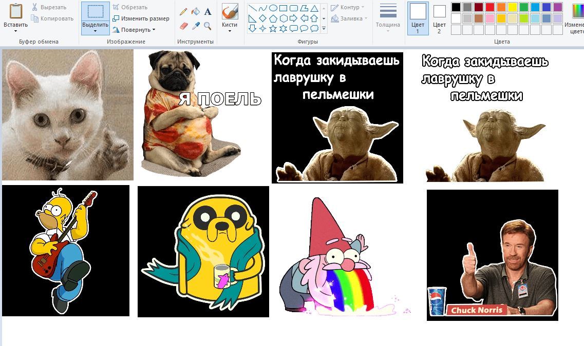Pick the right arrow shape
Screen dimensions: 584x346
tap(293, 18)
